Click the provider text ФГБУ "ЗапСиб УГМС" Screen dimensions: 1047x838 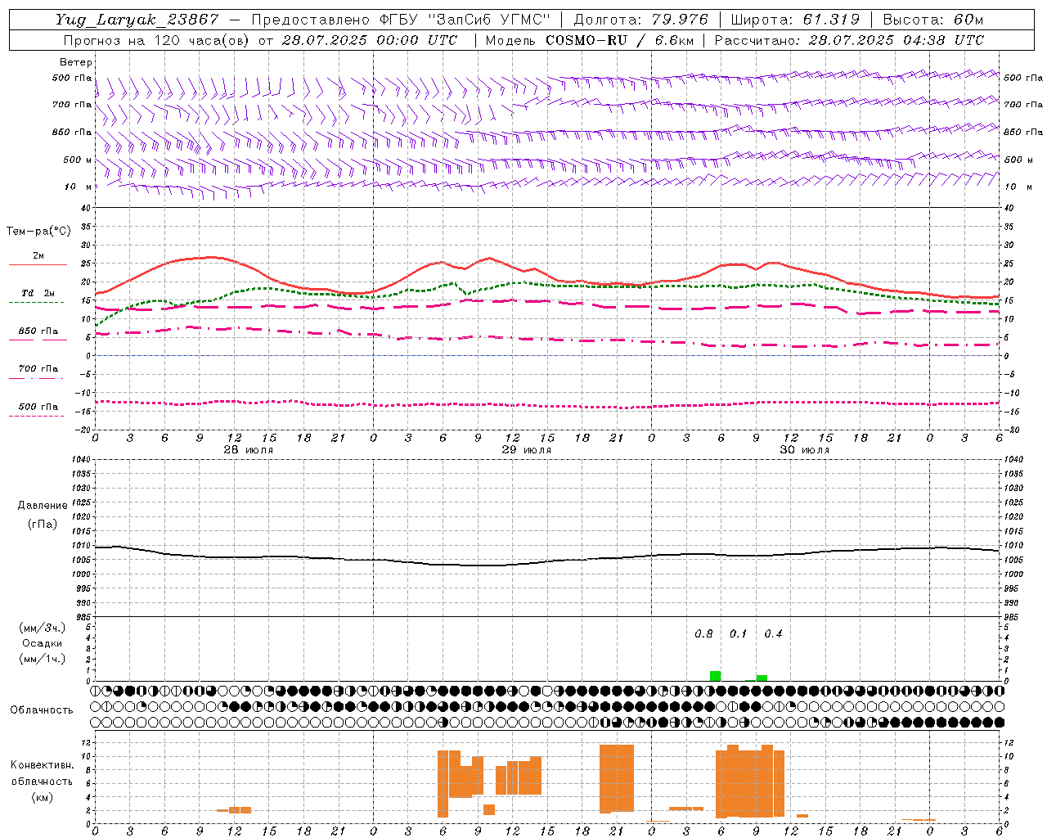click(x=465, y=20)
